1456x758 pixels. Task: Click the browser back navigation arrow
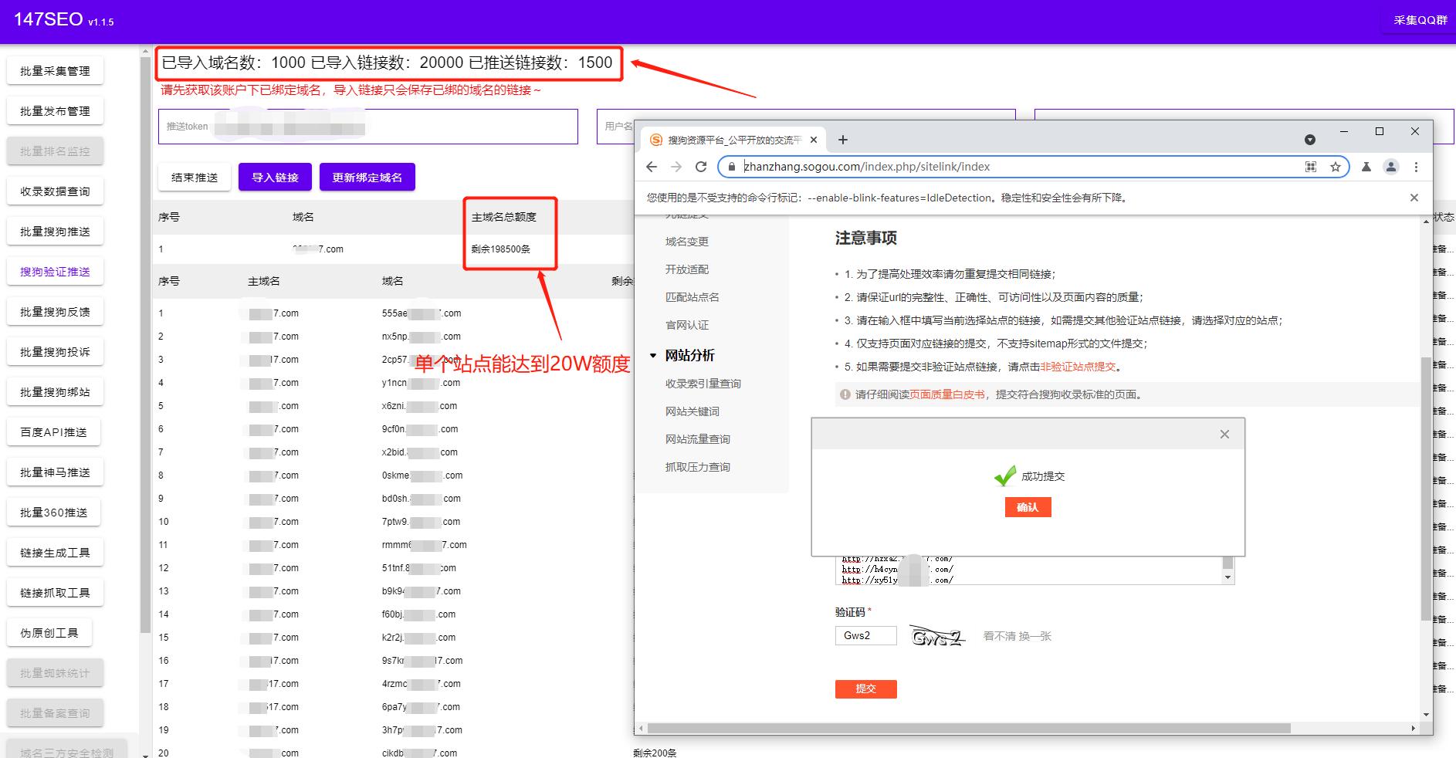(x=652, y=166)
